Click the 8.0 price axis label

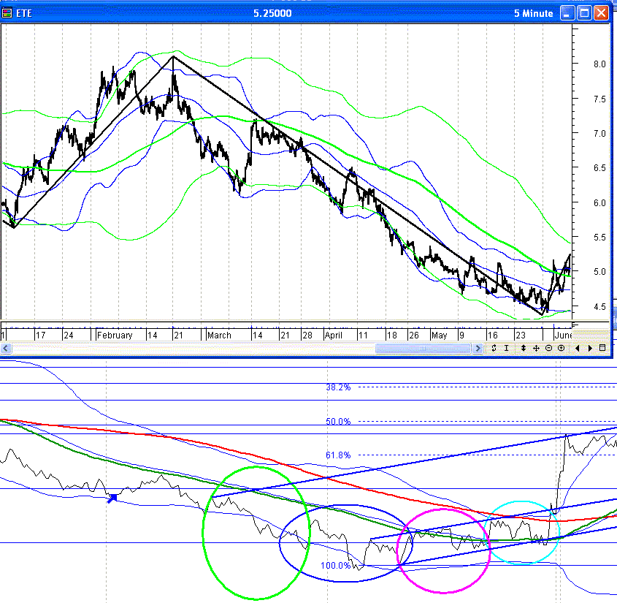click(599, 64)
